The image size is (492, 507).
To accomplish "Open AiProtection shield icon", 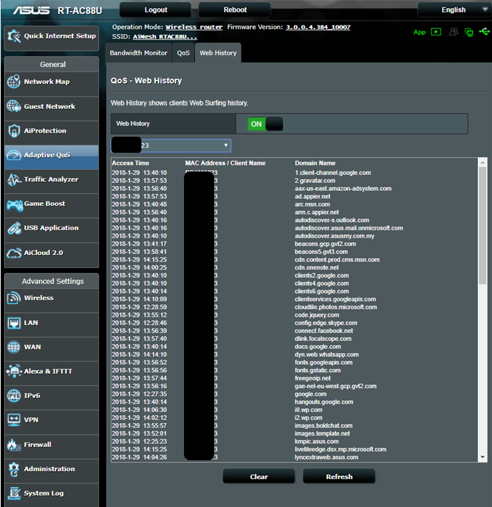I will click(x=13, y=131).
